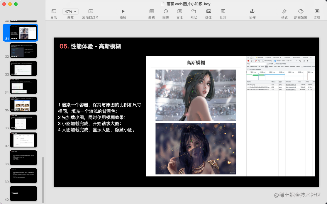Click the document title 聊聊 web图片小知识.key
Viewport: 327px width, 204px height.
click(188, 4)
